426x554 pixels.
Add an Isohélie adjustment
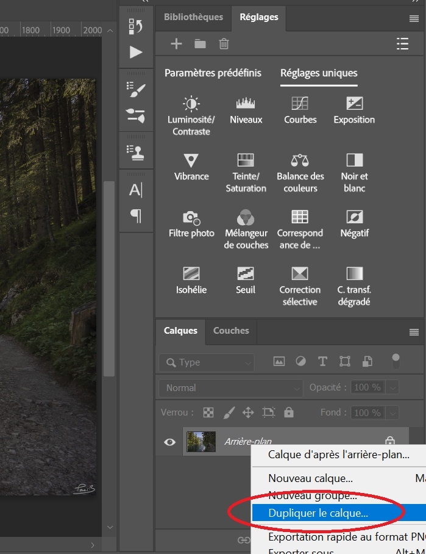tap(191, 281)
